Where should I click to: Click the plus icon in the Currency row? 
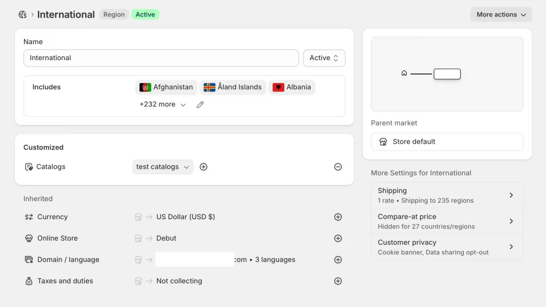click(338, 217)
